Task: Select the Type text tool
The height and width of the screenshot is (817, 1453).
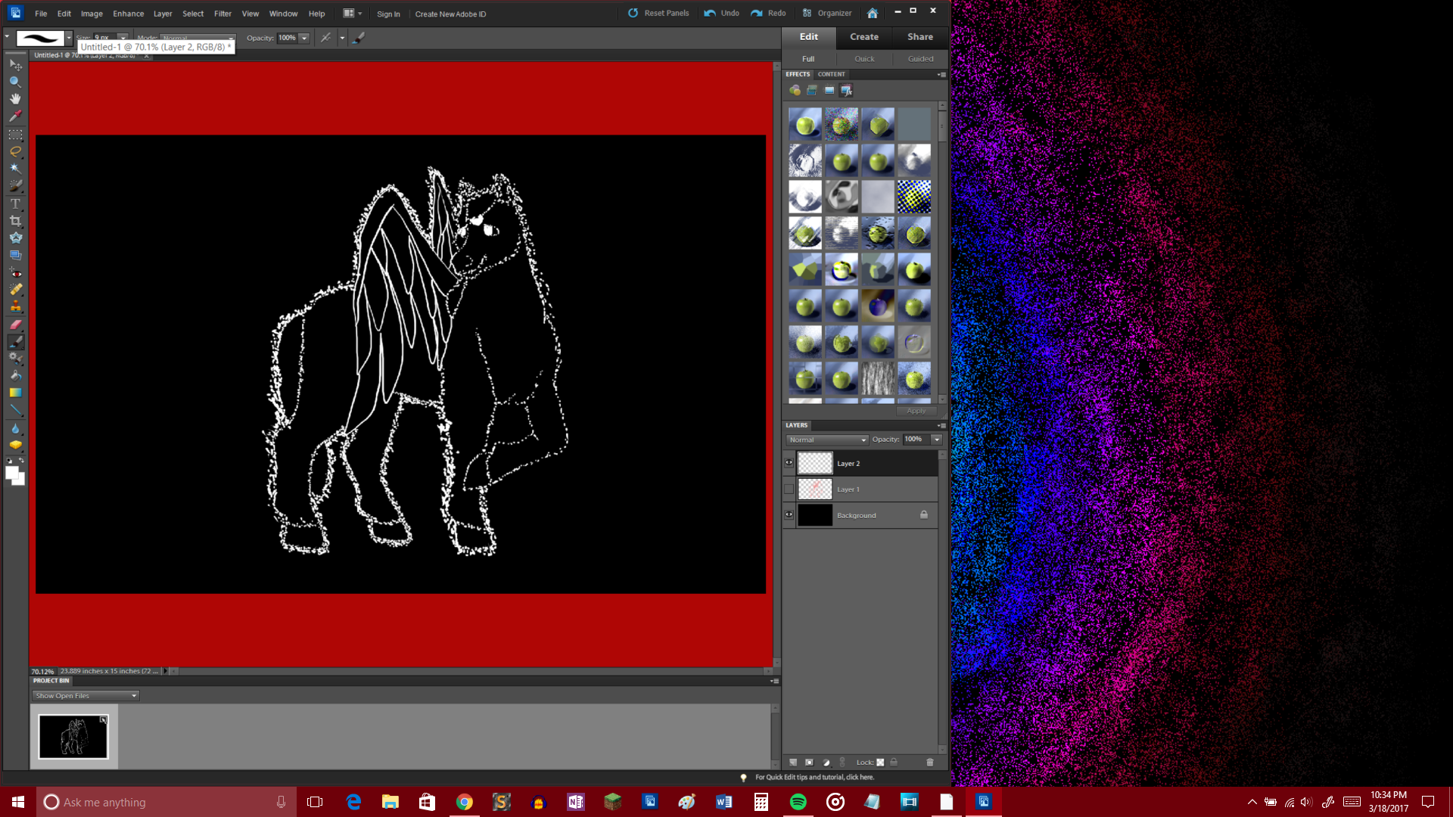Action: point(15,203)
